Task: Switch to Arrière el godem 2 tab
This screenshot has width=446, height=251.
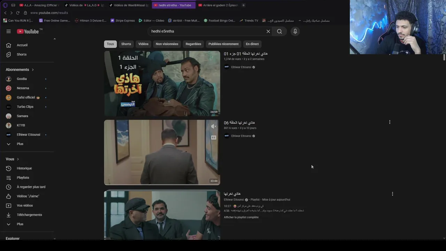Action: pyautogui.click(x=218, y=5)
